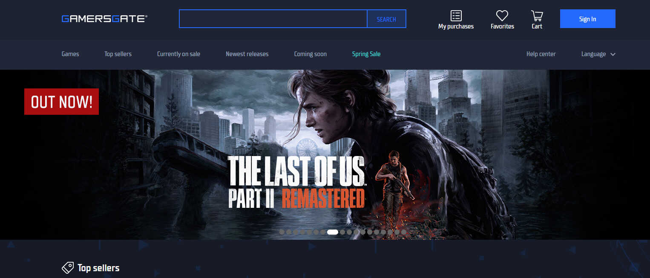Select Newest releases in the nav bar
Viewport: 650px width, 278px height.
click(247, 54)
